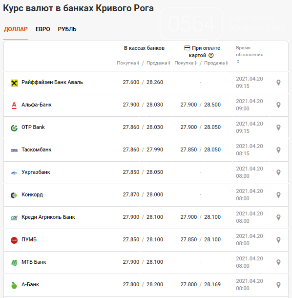This screenshot has height=298, width=292.
Task: Click the МТБ Банк green logo
Action: pyautogui.click(x=14, y=263)
